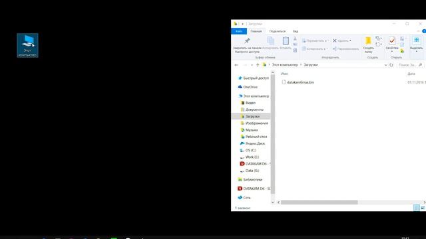Click the history folder icon in the Открыть group
Image resolution: width=426 pixels, height=239 pixels.
click(402, 50)
